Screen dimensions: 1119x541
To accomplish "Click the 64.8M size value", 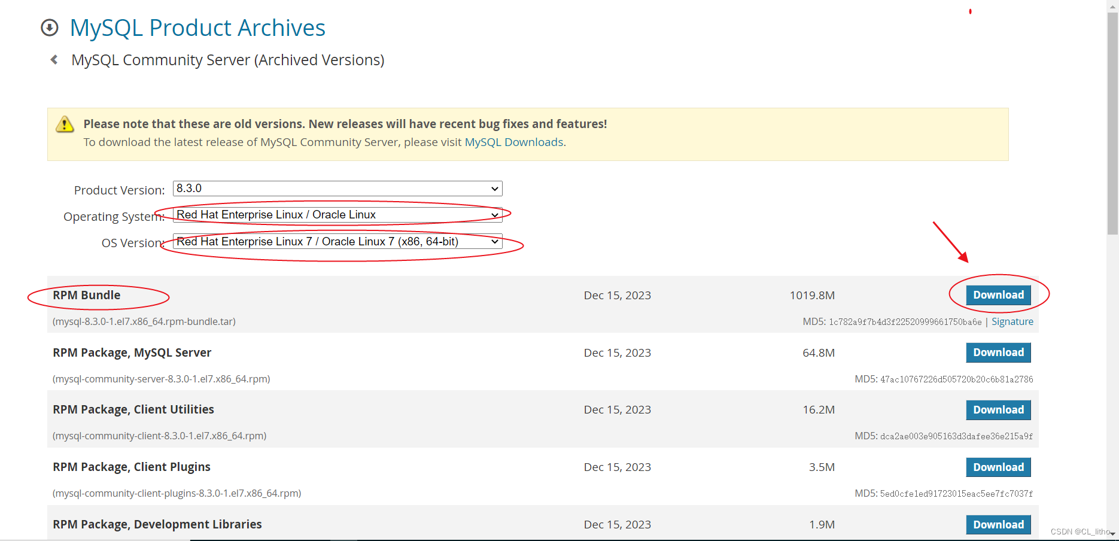I will 819,352.
